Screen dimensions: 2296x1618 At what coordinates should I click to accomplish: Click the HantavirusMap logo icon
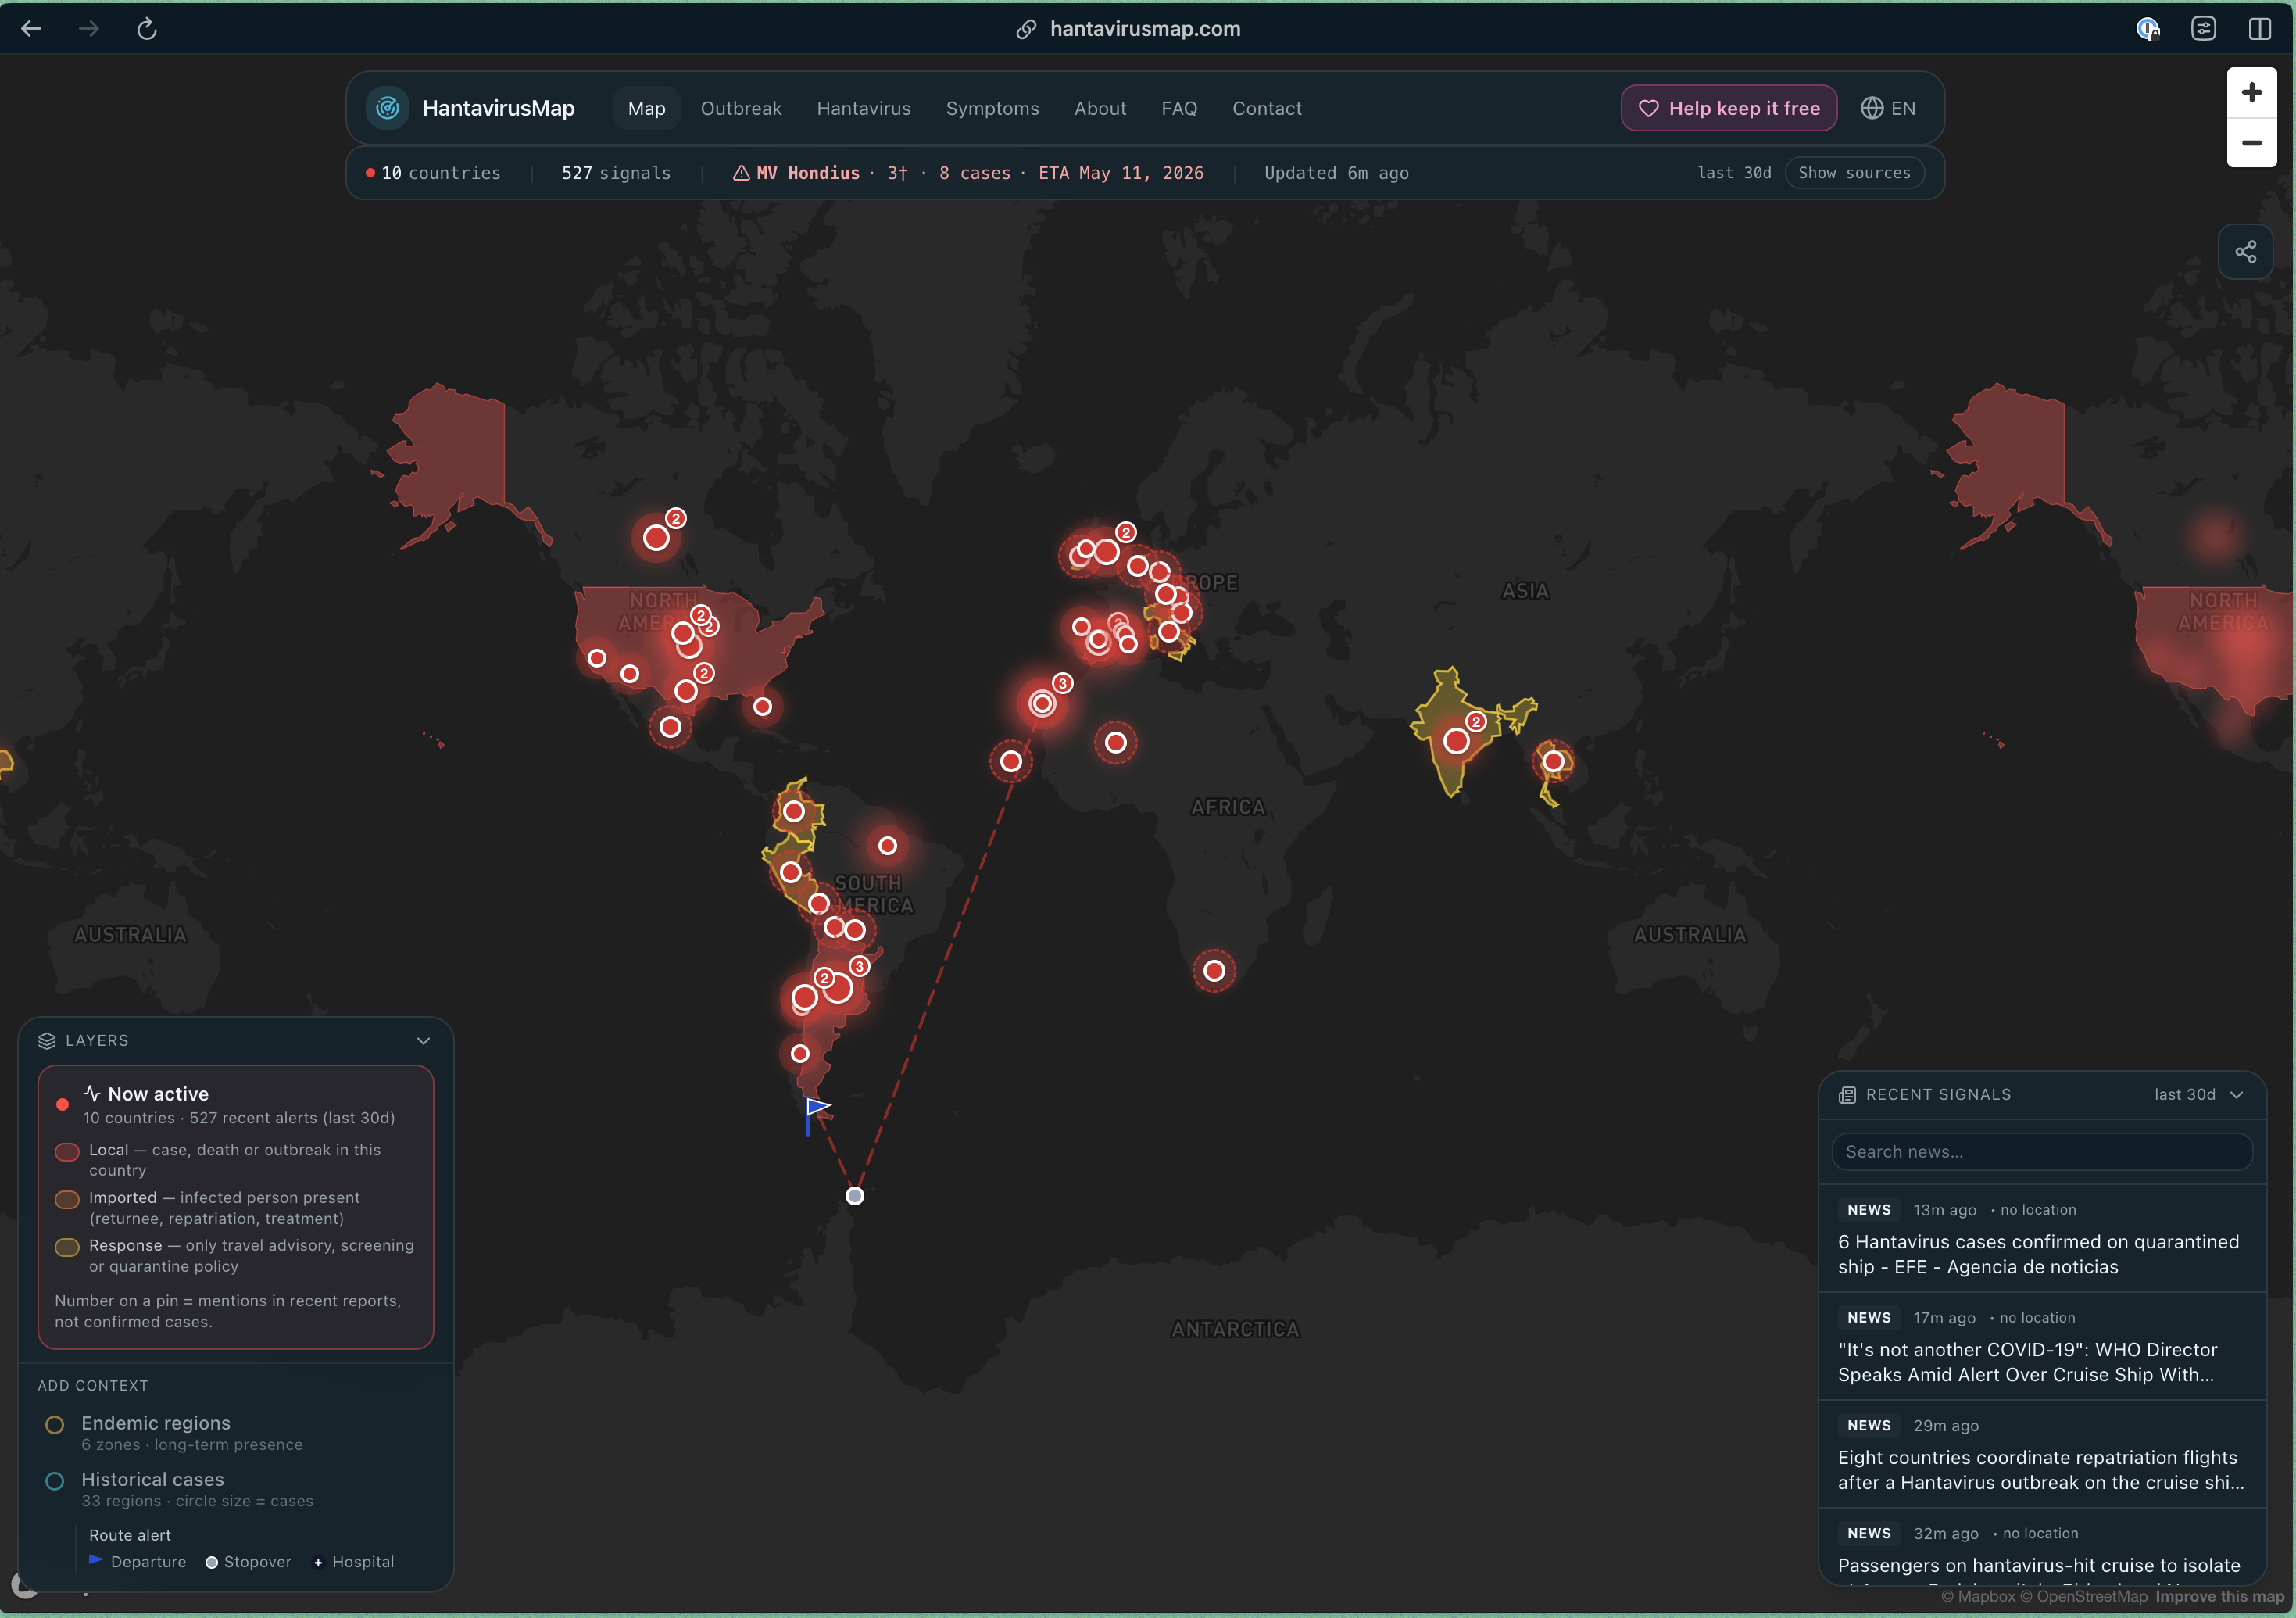click(388, 108)
